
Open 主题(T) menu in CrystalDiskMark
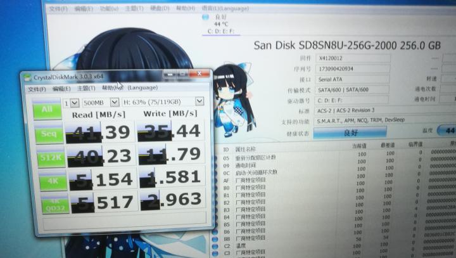coord(86,88)
